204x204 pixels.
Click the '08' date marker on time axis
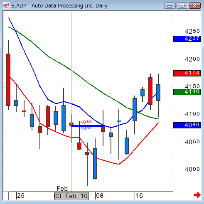tap(100, 196)
